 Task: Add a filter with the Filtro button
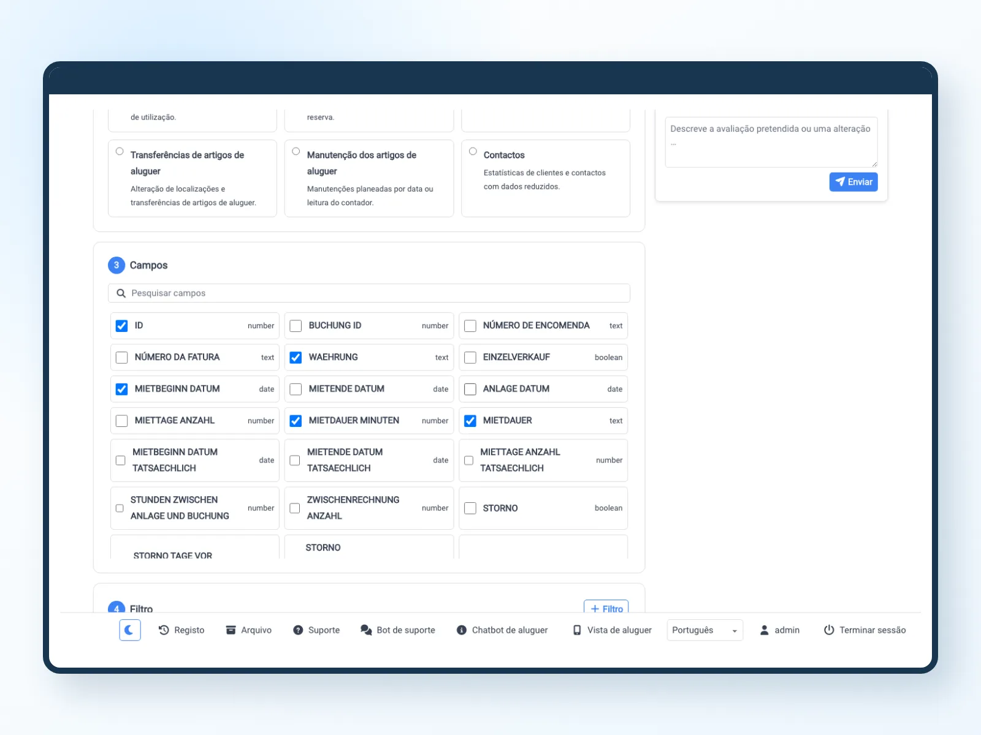click(606, 606)
